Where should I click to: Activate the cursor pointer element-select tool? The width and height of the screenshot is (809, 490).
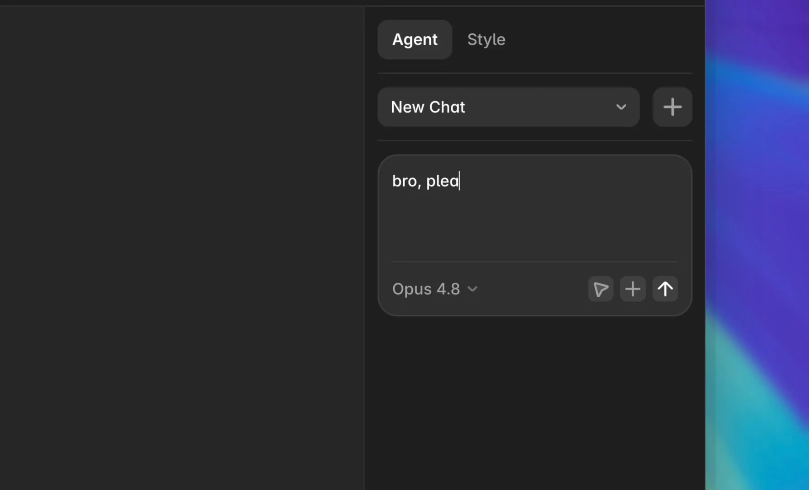tap(600, 289)
